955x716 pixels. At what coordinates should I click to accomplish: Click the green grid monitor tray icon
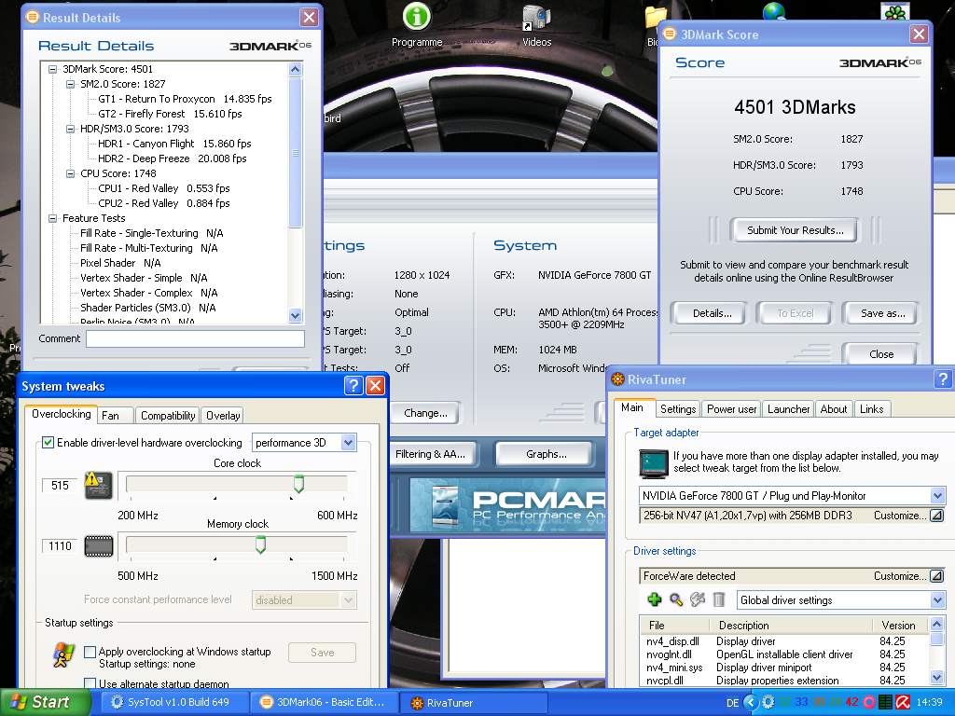885,702
